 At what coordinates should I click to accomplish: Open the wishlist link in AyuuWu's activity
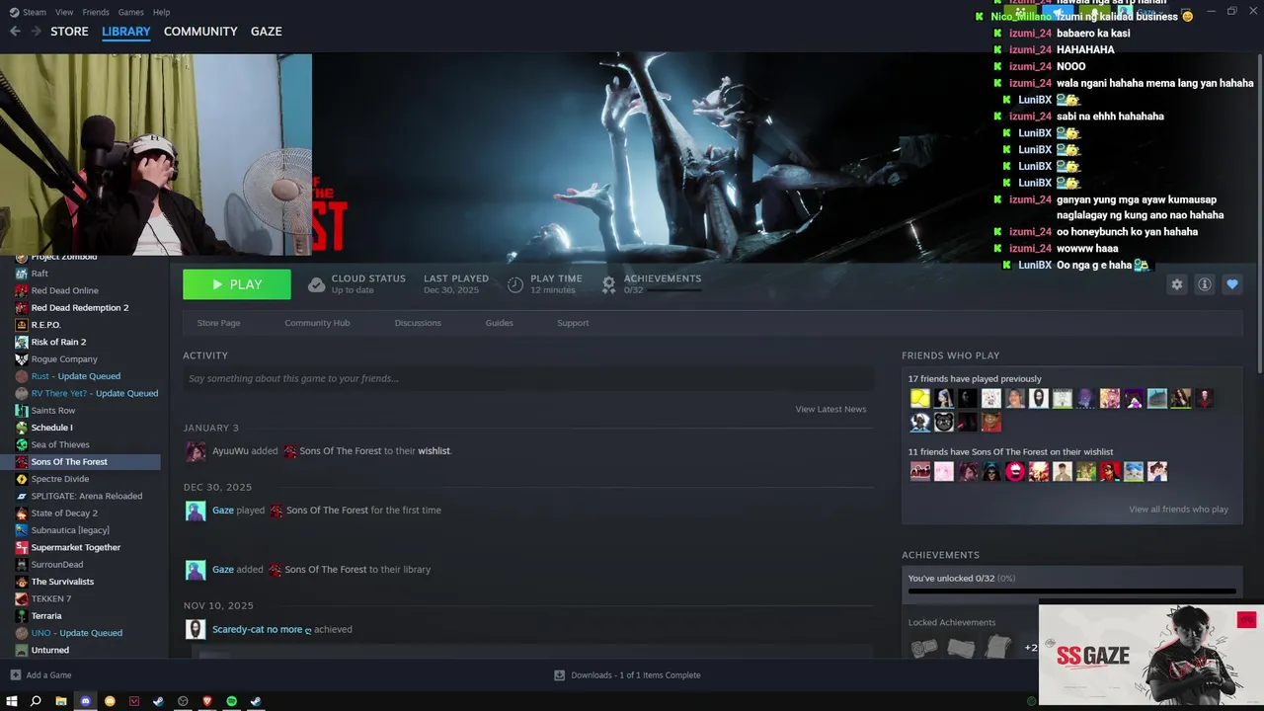pos(434,451)
